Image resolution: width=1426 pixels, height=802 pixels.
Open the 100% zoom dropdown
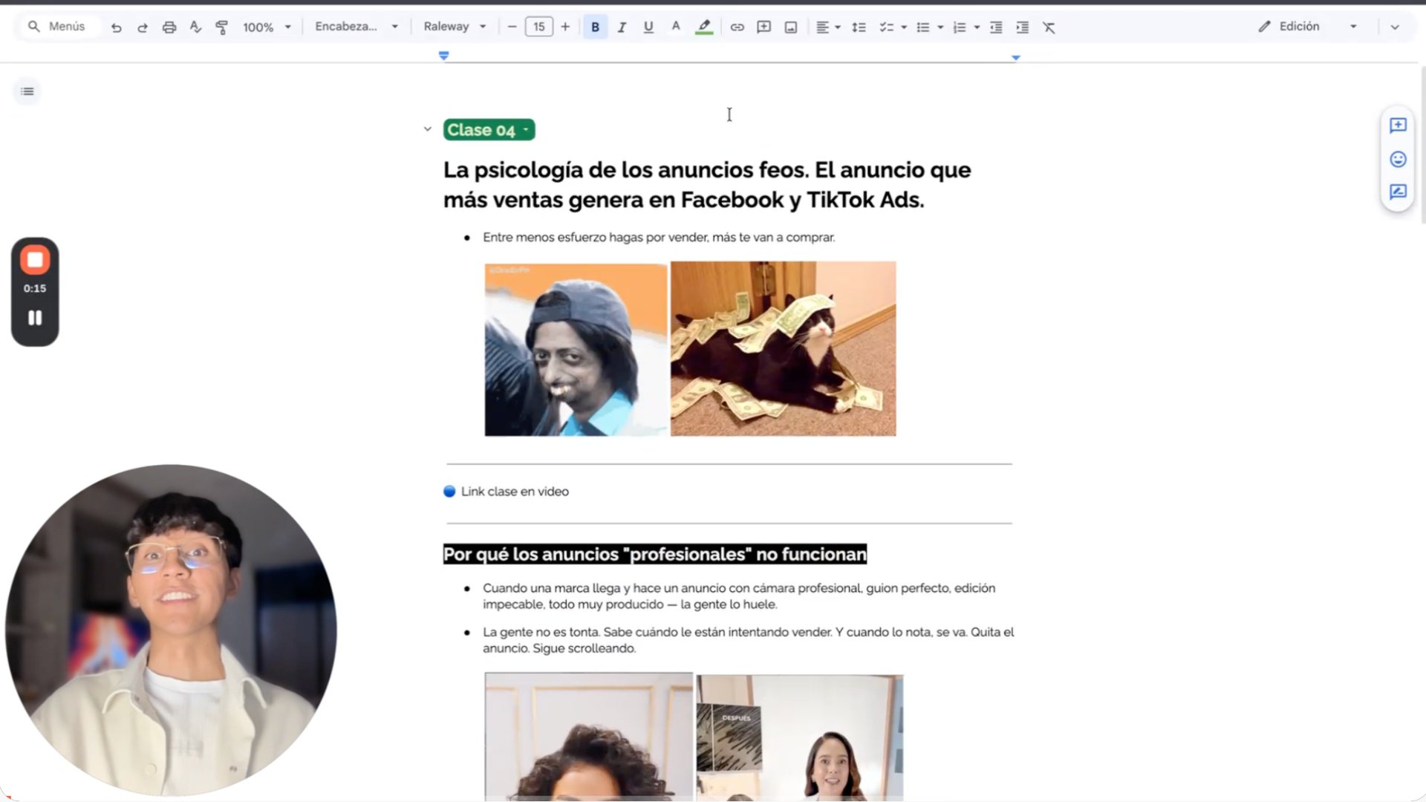click(267, 27)
